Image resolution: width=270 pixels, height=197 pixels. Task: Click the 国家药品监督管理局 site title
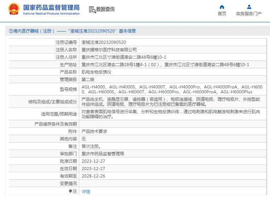click(x=51, y=7)
